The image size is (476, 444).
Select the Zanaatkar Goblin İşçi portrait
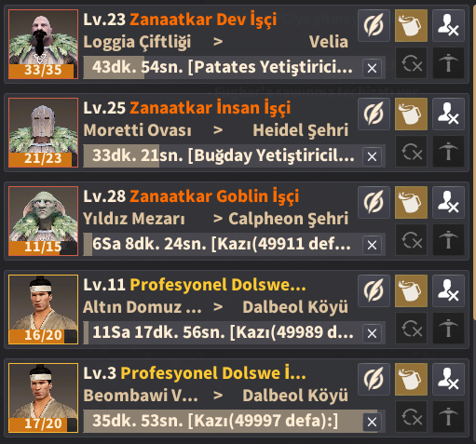point(43,221)
